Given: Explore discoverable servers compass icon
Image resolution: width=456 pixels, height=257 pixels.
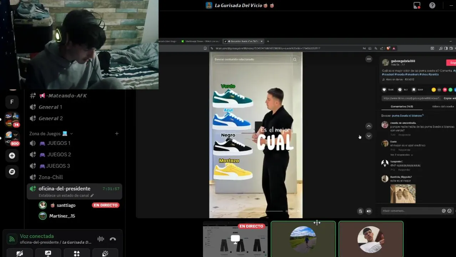Looking at the screenshot, I should coord(12,172).
